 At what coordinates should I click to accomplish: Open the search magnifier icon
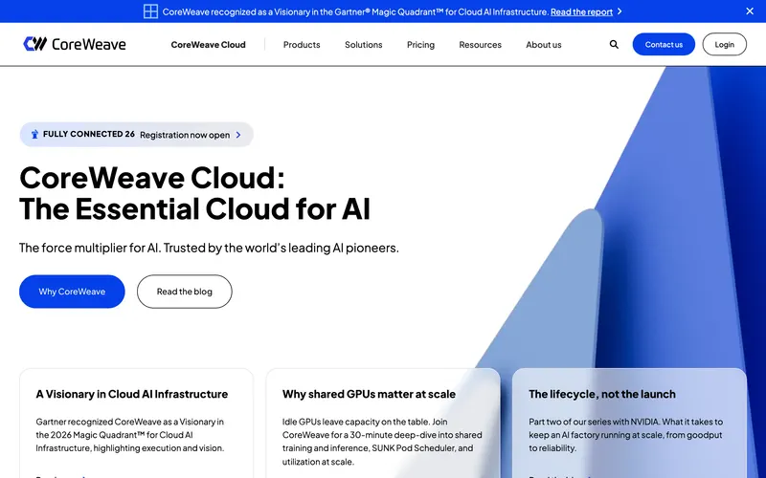pyautogui.click(x=614, y=44)
